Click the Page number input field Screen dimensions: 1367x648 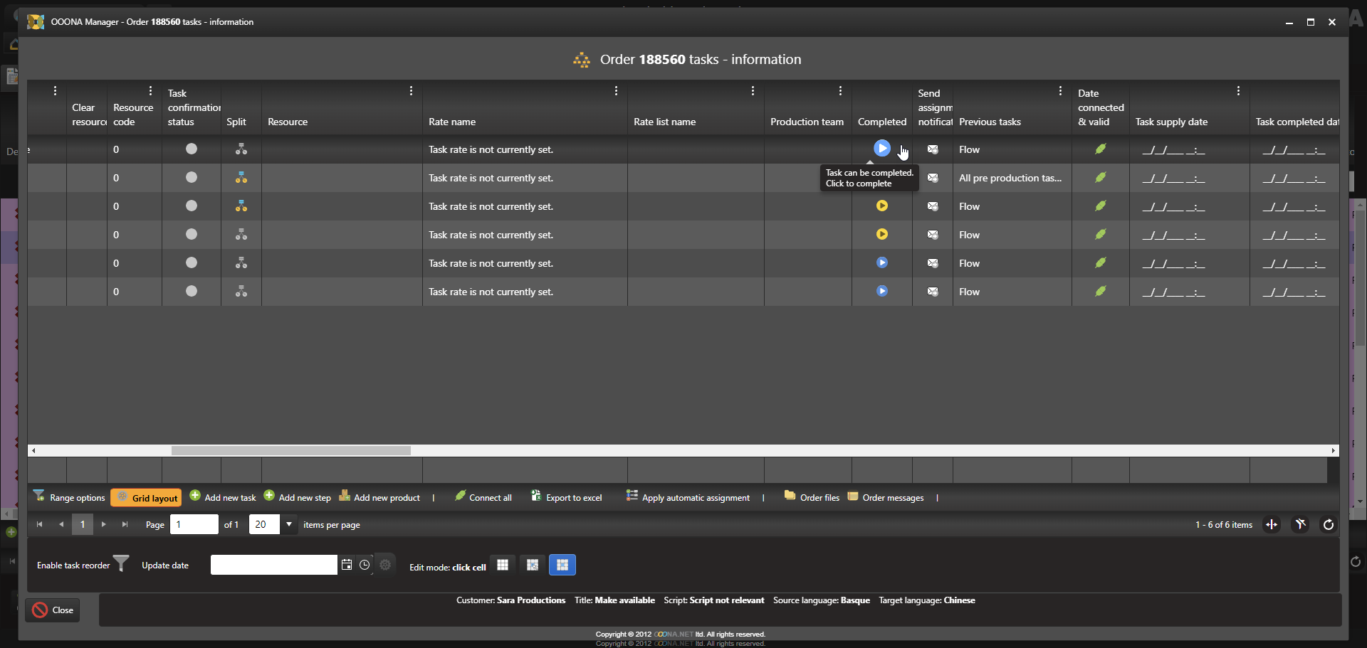coord(194,525)
